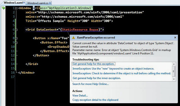Click 'View Detail...' action
The image size is (180, 106).
click(x=80, y=95)
